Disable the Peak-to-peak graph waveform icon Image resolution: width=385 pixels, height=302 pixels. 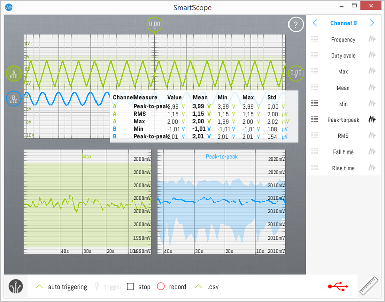tap(372, 120)
